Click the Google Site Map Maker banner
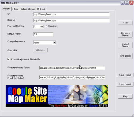 (x=57, y=96)
